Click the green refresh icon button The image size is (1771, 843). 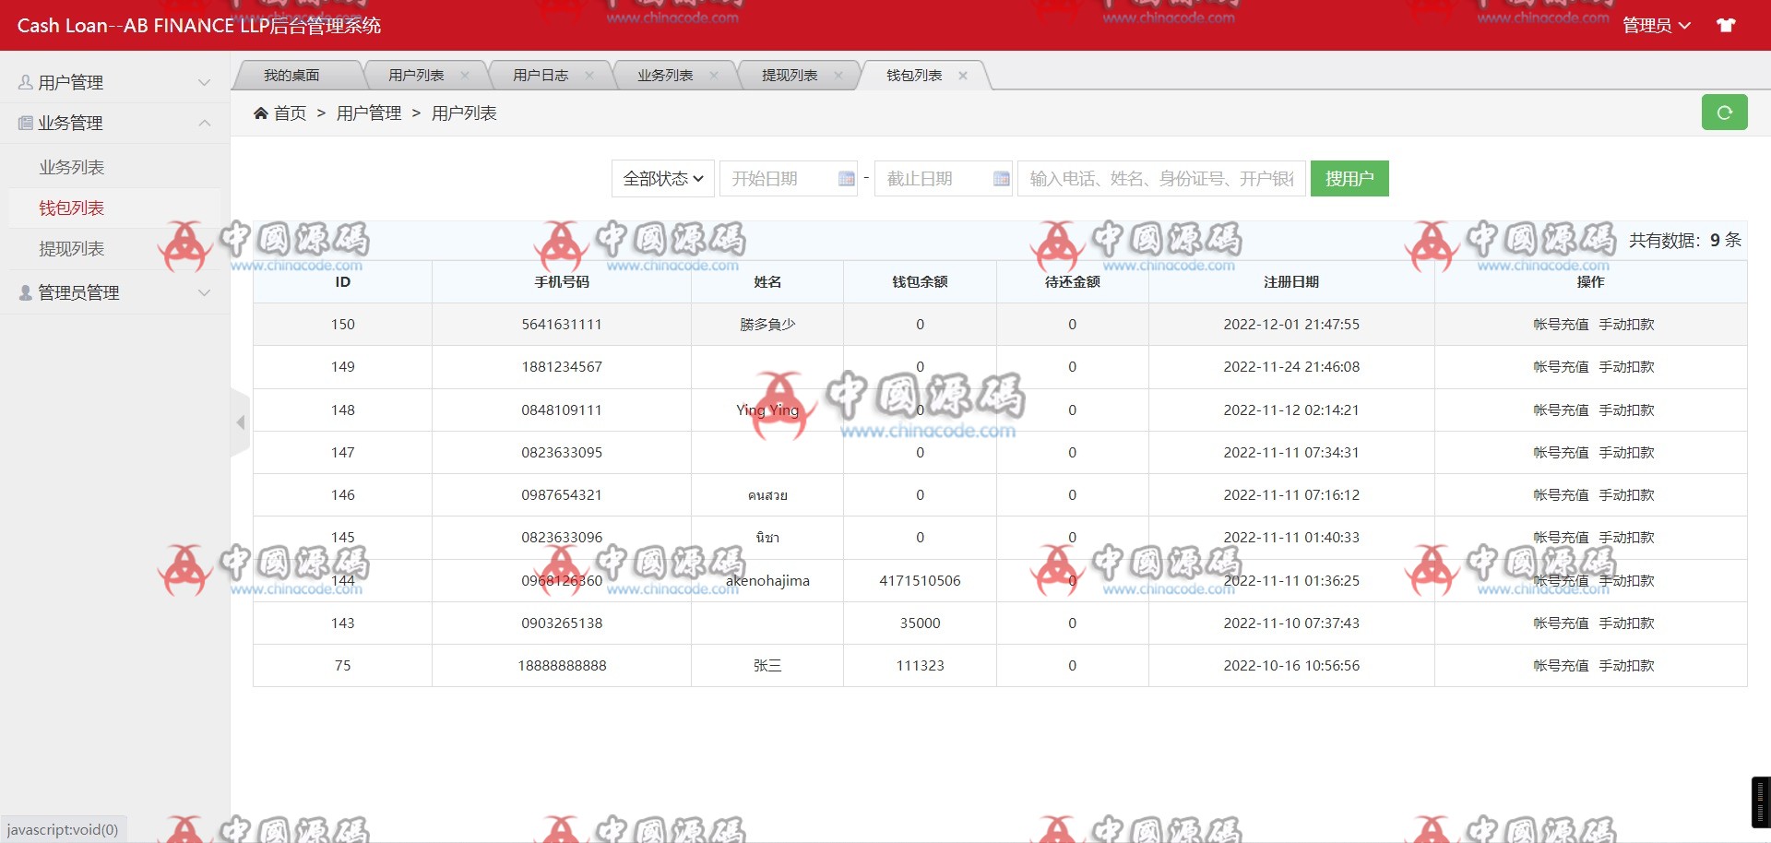[x=1724, y=113]
